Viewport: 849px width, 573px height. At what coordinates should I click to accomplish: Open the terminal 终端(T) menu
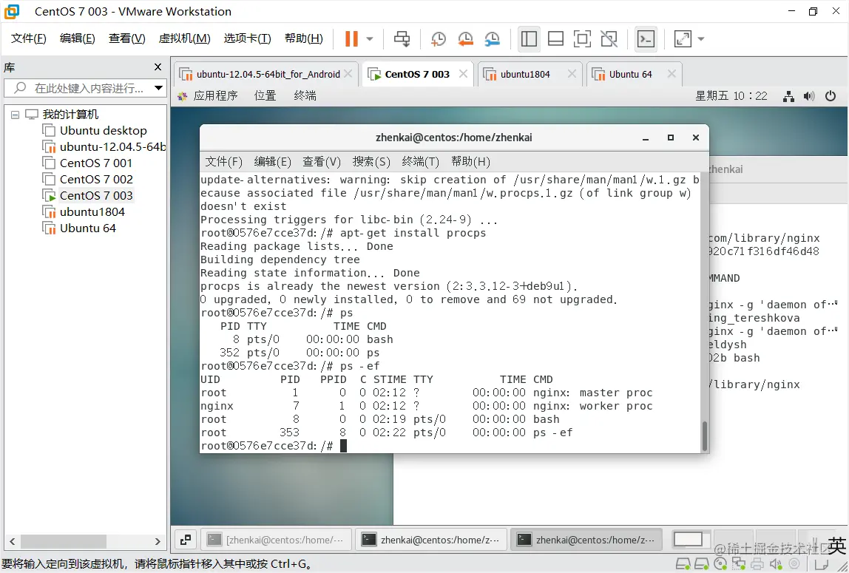[421, 162]
